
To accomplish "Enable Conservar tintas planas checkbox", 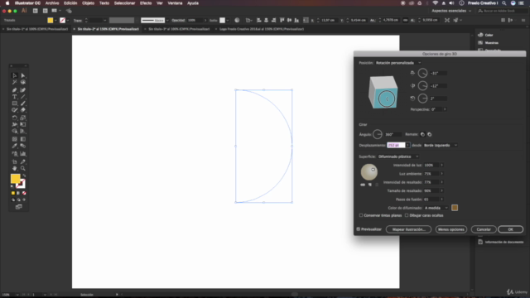I will [361, 215].
